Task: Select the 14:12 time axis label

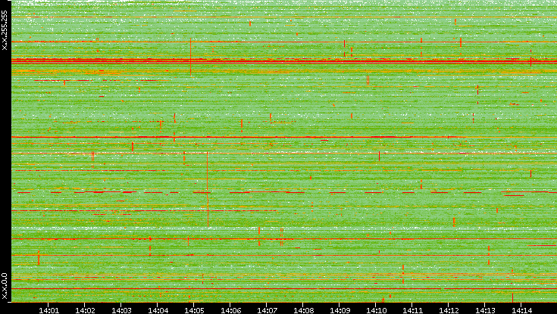Action: point(449,310)
